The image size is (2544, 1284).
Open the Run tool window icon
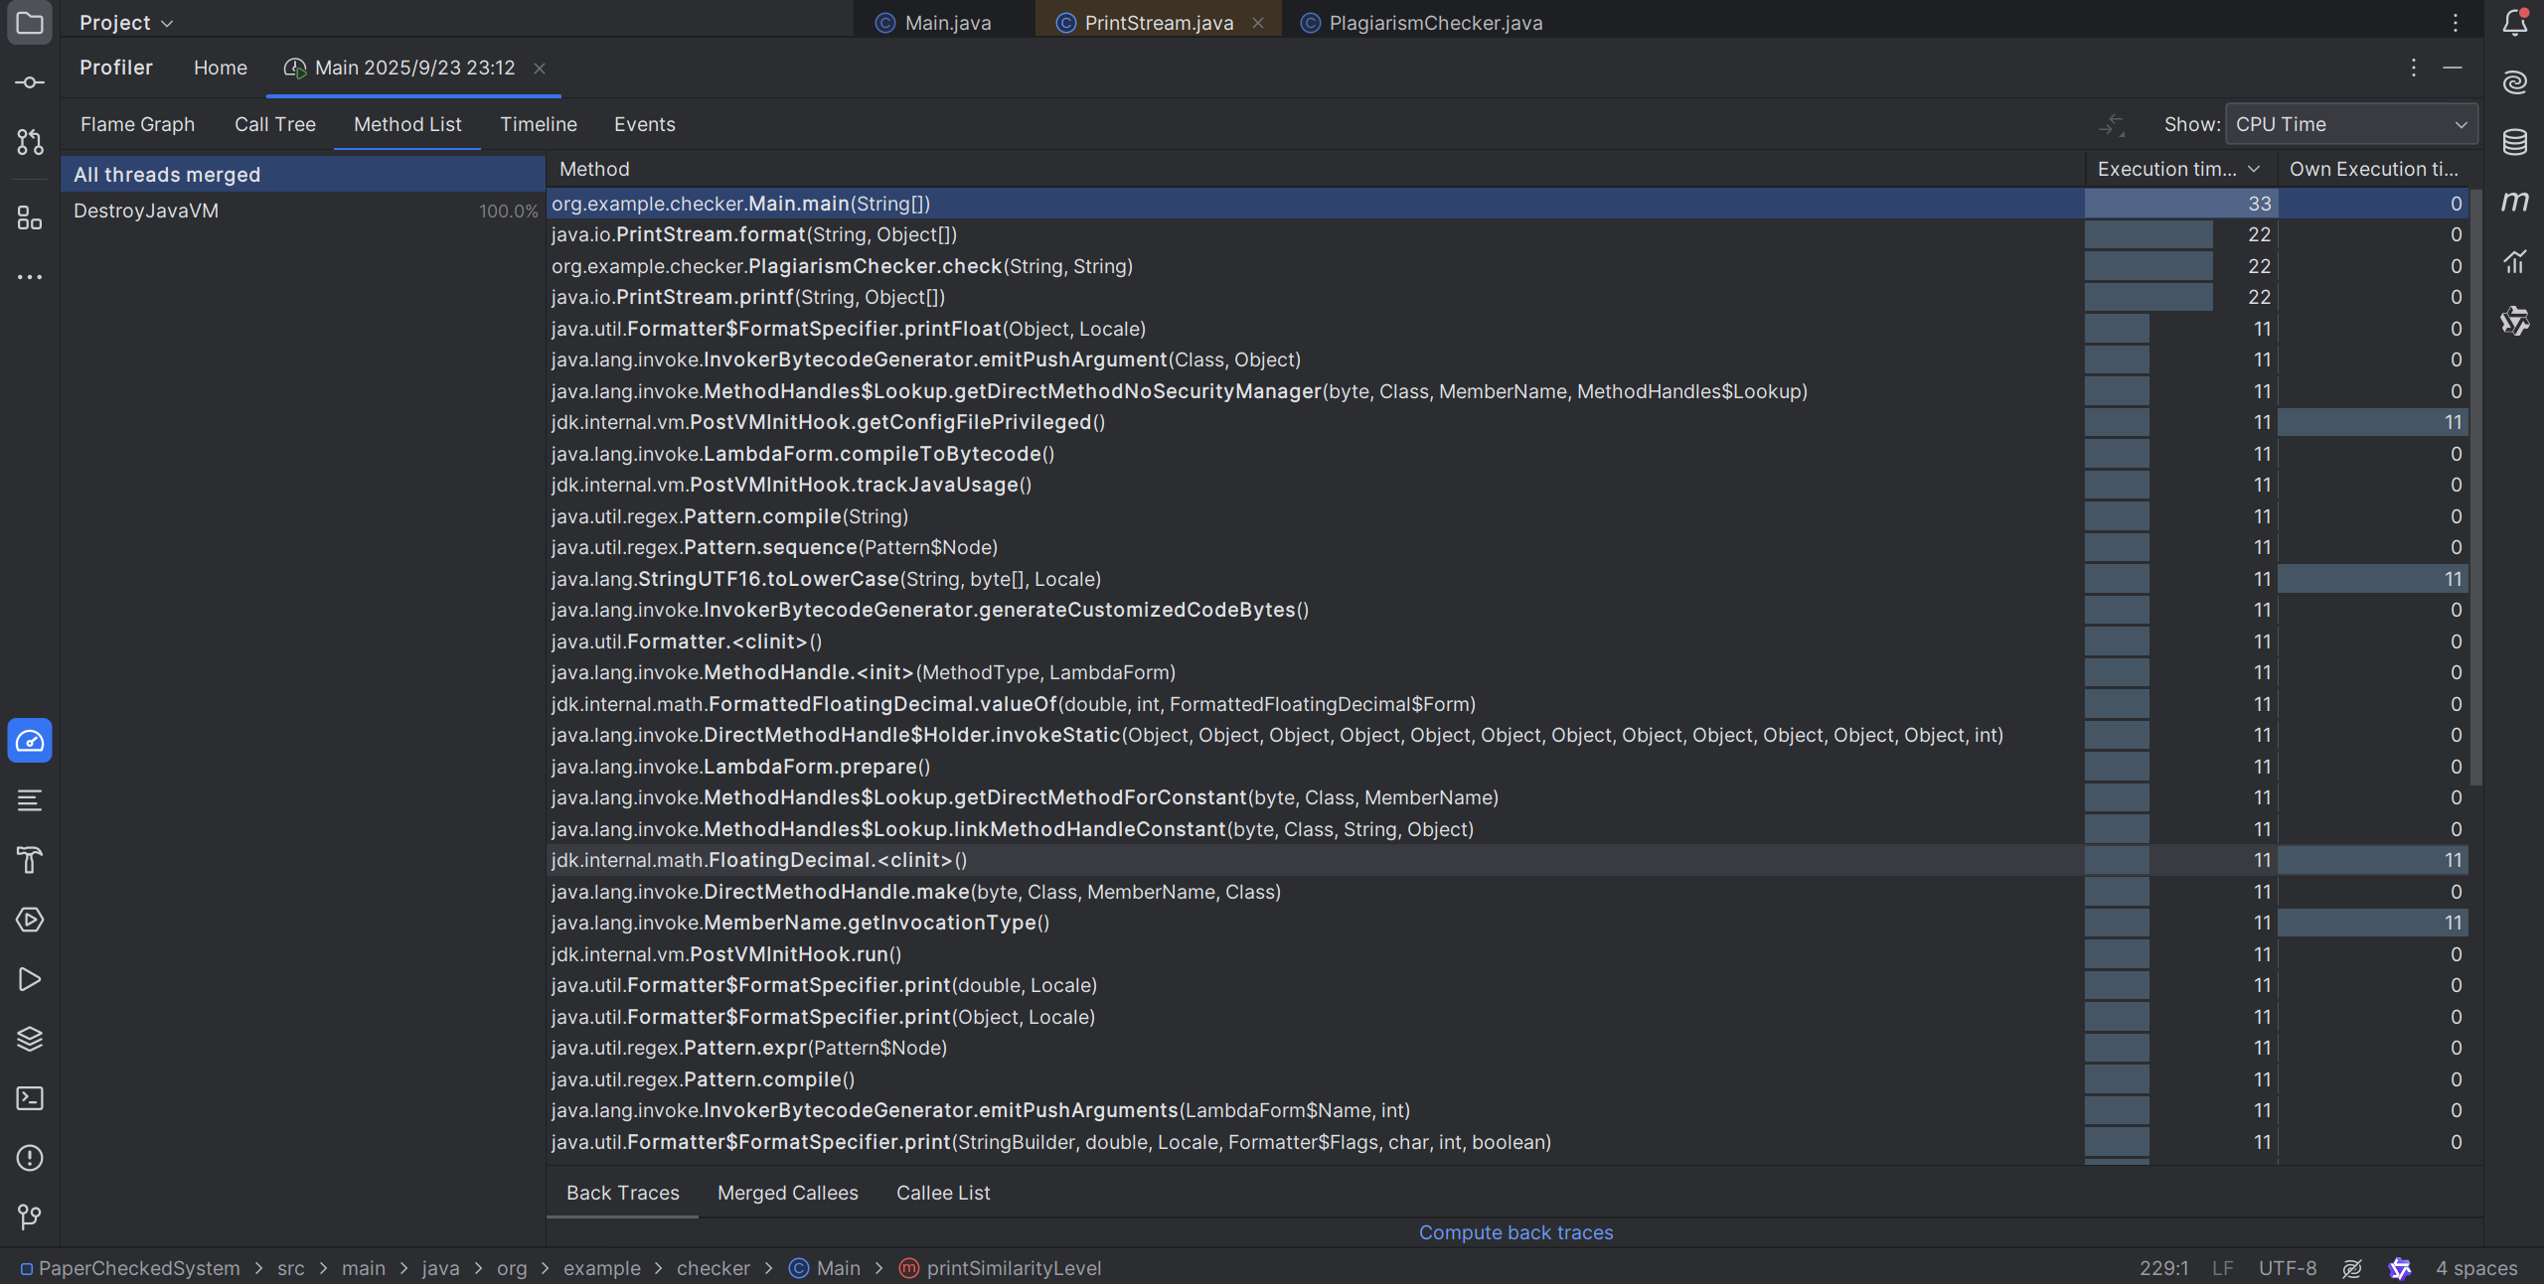[30, 979]
